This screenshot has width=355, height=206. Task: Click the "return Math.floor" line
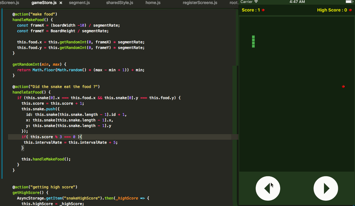(81, 70)
